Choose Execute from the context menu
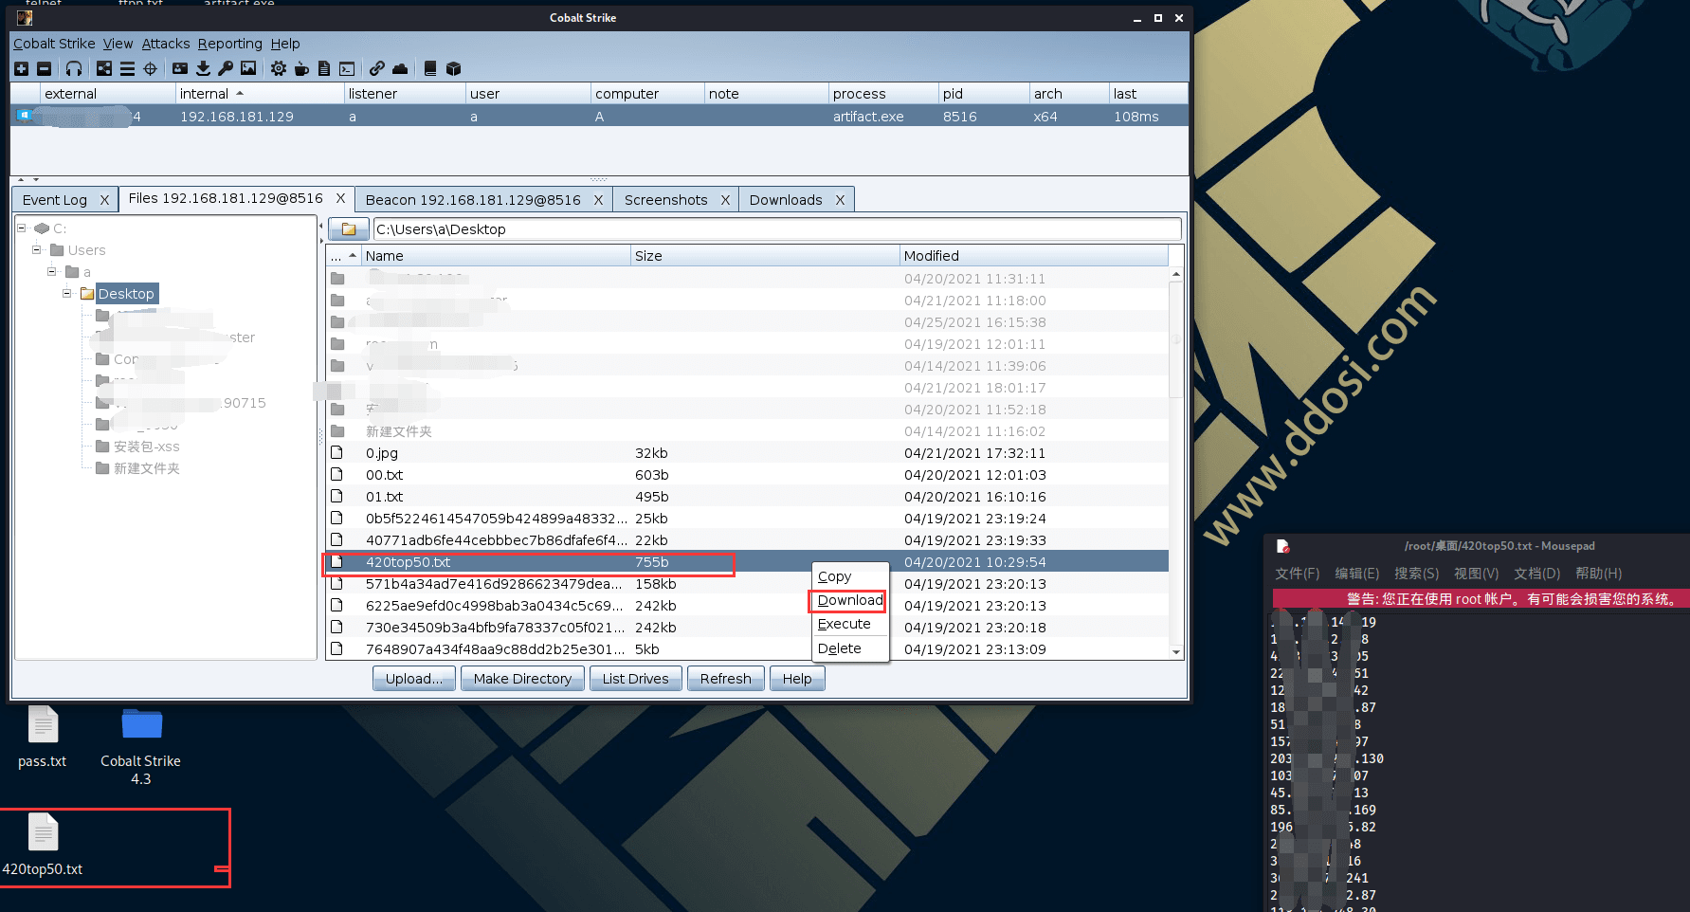The height and width of the screenshot is (912, 1690). tap(850, 624)
